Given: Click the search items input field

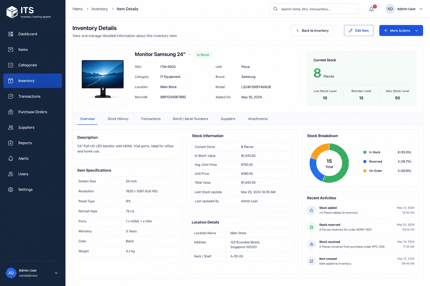Looking at the screenshot, I should point(314,9).
